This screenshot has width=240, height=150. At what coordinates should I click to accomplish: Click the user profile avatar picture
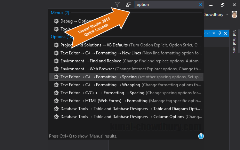coord(234,14)
